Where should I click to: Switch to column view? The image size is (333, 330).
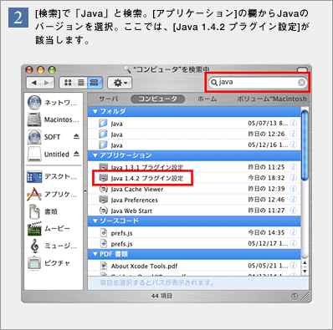coord(95,83)
